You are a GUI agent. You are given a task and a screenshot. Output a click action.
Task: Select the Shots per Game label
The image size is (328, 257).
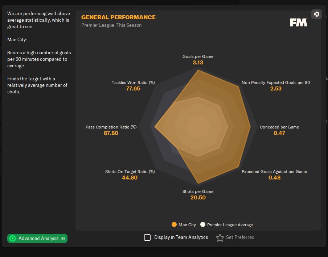(198, 191)
